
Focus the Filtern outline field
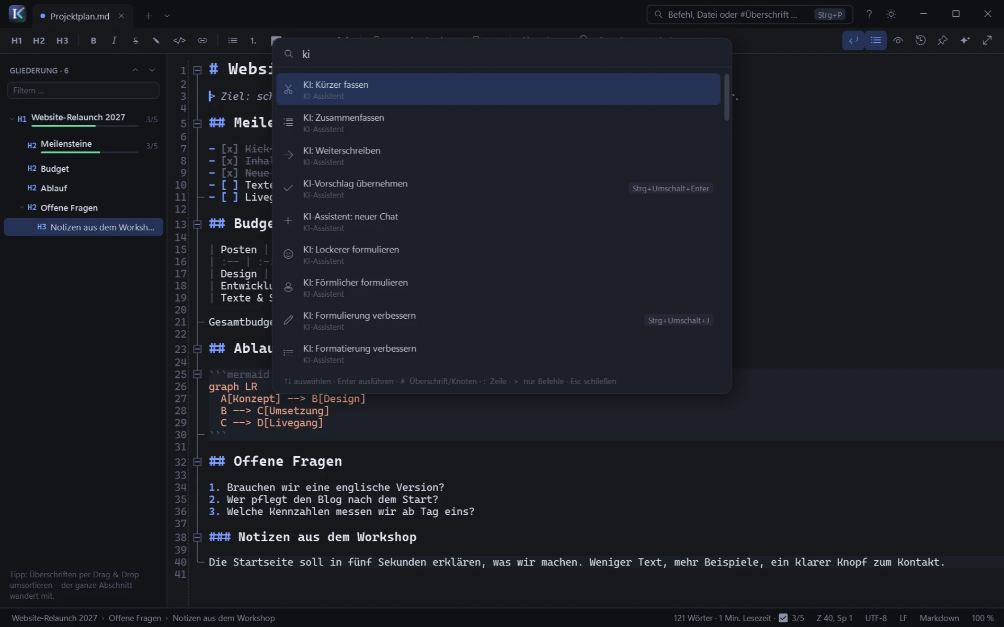point(83,90)
